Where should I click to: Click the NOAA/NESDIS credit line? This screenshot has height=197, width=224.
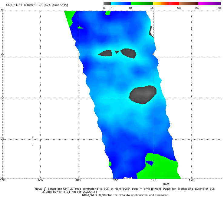tap(125, 195)
